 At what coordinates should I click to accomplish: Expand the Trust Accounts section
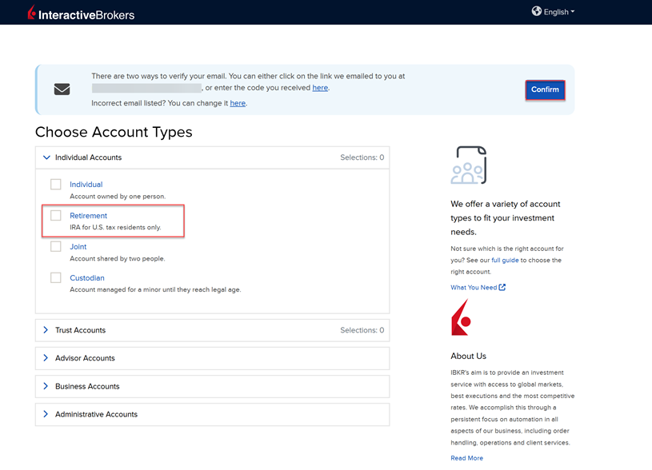coord(46,330)
